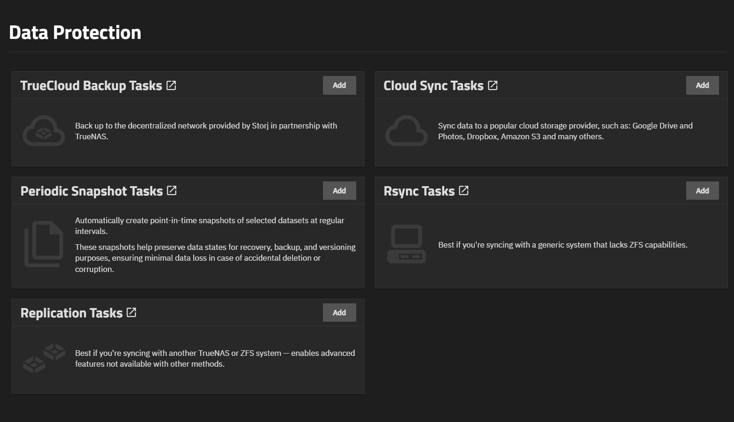Add a Replication task
Viewport: 734px width, 422px height.
(339, 313)
